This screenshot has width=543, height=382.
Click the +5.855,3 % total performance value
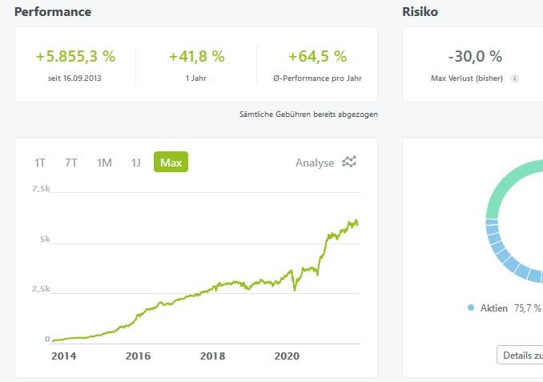click(75, 57)
